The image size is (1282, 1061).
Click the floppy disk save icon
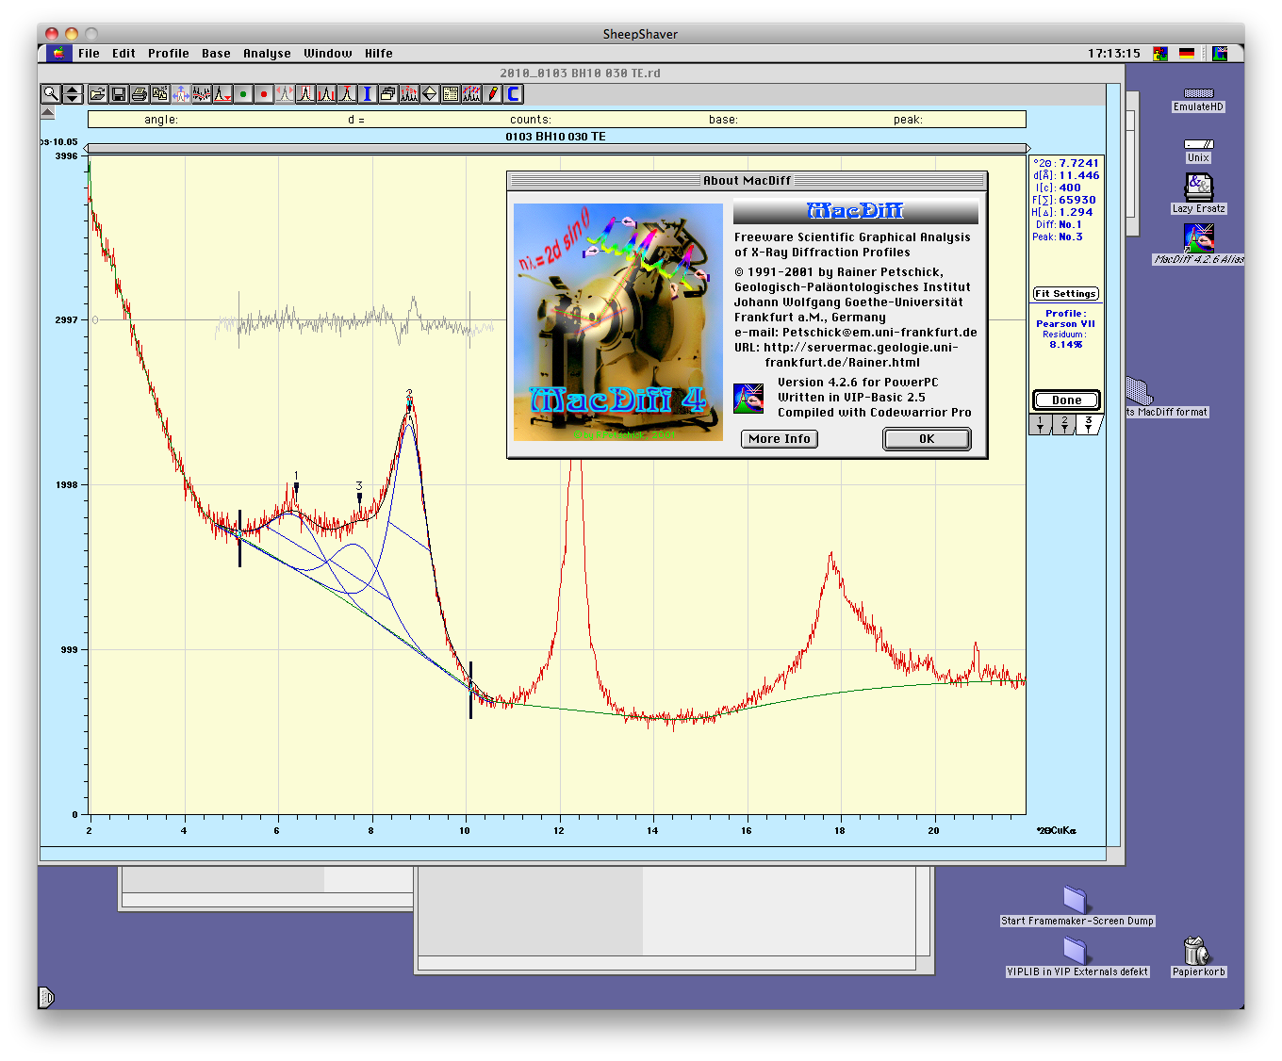pyautogui.click(x=119, y=94)
